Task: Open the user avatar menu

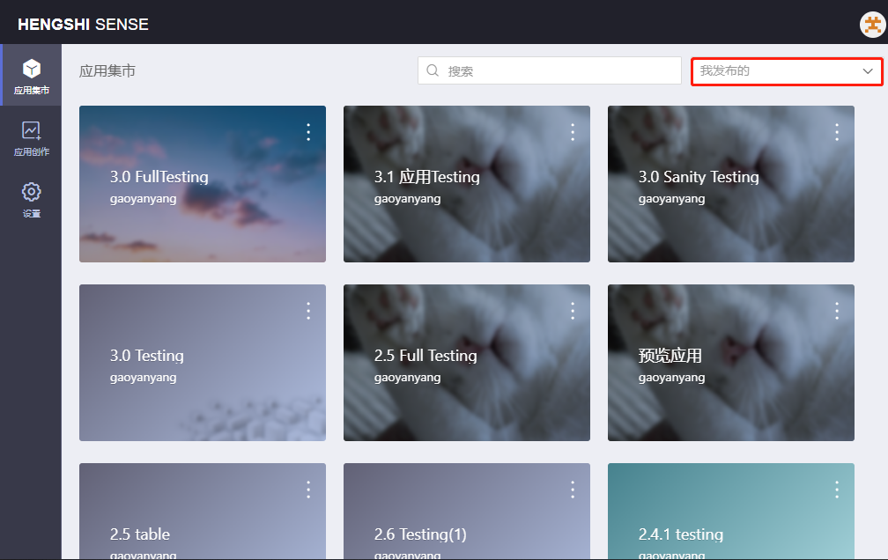Action: pyautogui.click(x=873, y=25)
